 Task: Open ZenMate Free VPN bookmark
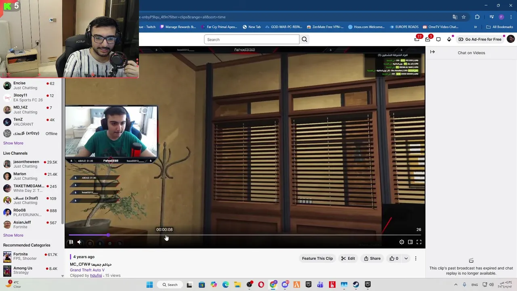click(x=325, y=27)
